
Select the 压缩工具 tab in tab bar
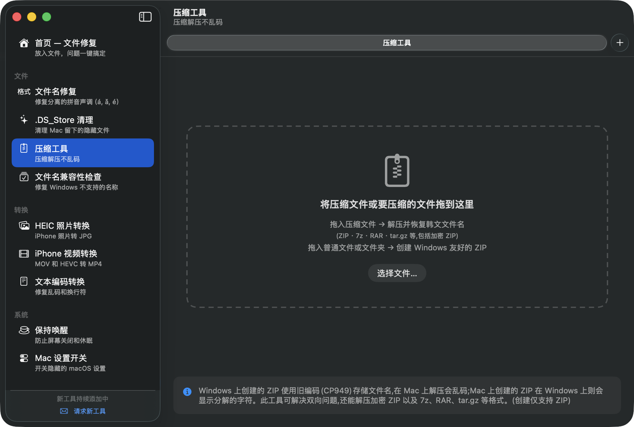[x=387, y=43]
